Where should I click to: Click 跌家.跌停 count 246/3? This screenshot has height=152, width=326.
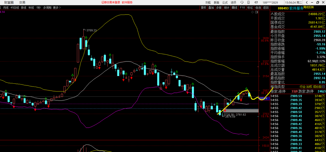(321, 91)
